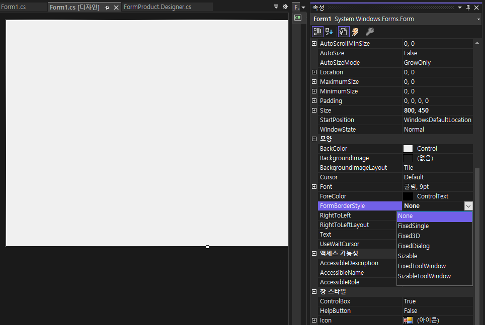Open property pages wrench icon

370,32
